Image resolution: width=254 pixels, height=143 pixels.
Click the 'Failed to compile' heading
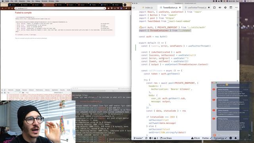point(23,13)
